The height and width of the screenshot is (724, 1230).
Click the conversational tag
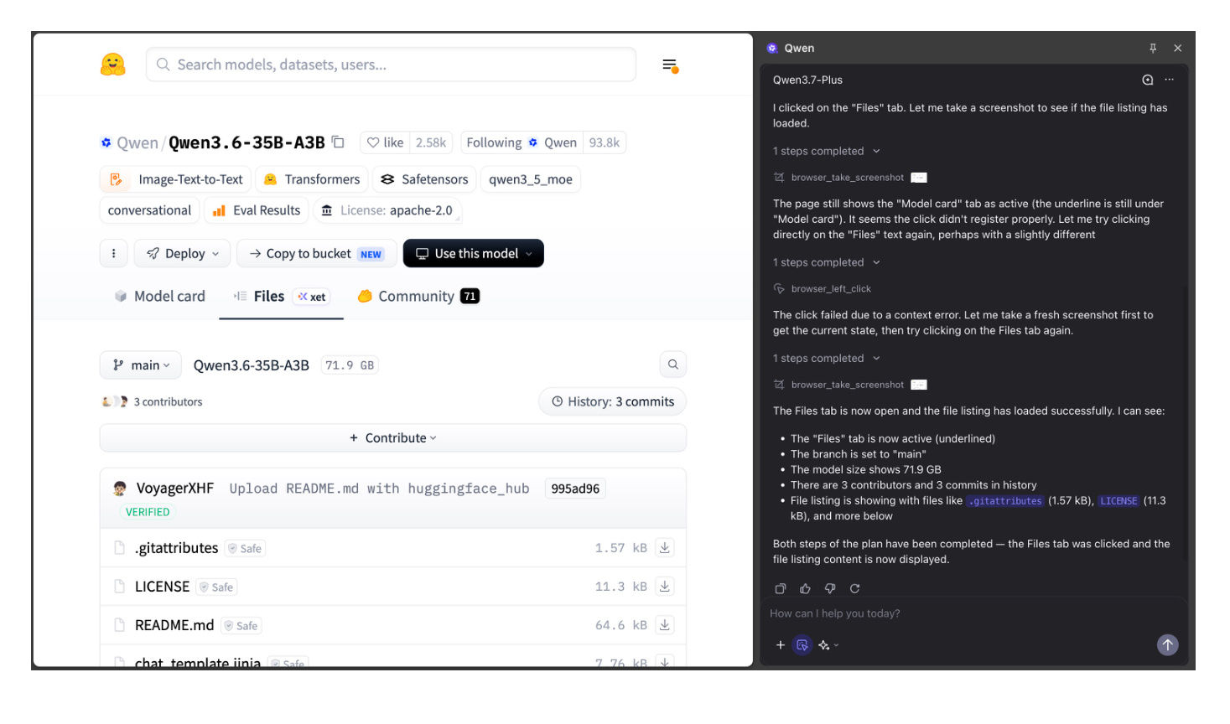tap(149, 210)
